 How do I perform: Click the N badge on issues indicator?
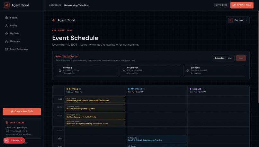[x=6, y=141]
